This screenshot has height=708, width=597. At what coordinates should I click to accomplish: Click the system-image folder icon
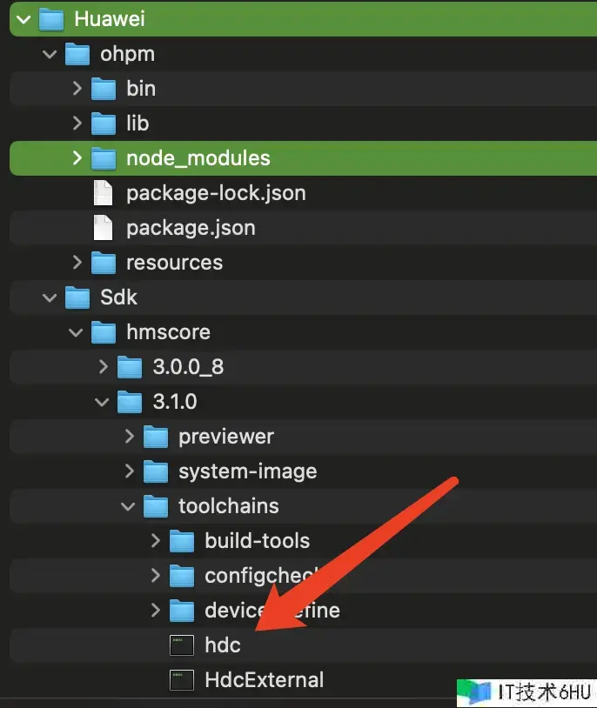(x=156, y=471)
